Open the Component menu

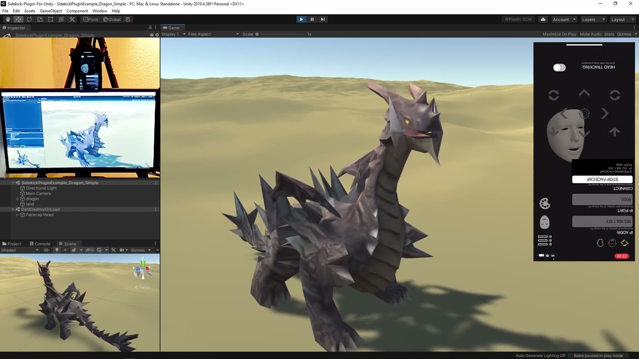click(x=77, y=11)
